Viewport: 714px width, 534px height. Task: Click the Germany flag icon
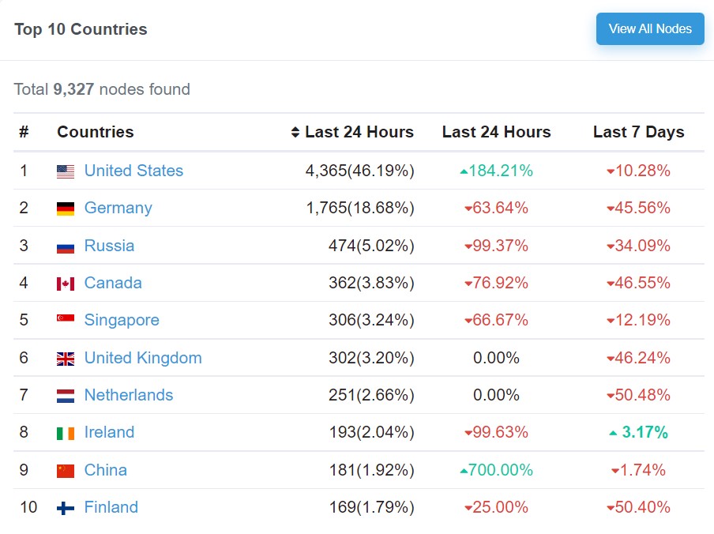coord(67,208)
